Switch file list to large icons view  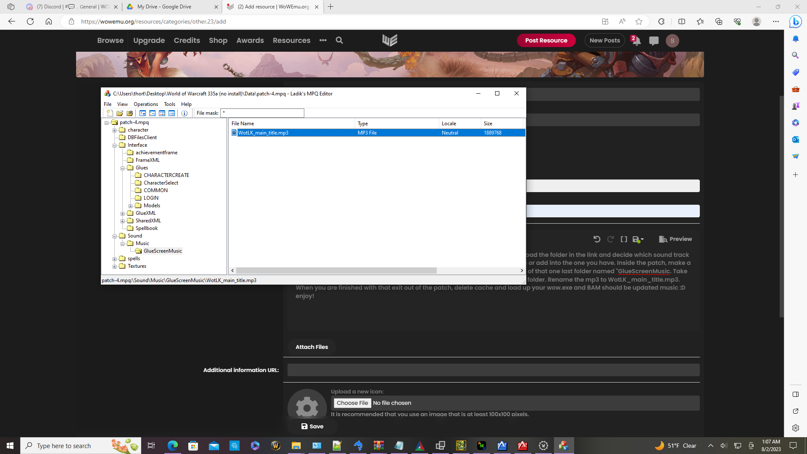(x=143, y=113)
